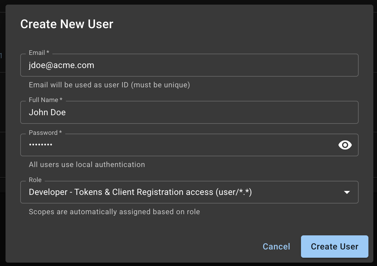
Task: Click the jdoe@acme.com email text
Action: click(x=61, y=65)
